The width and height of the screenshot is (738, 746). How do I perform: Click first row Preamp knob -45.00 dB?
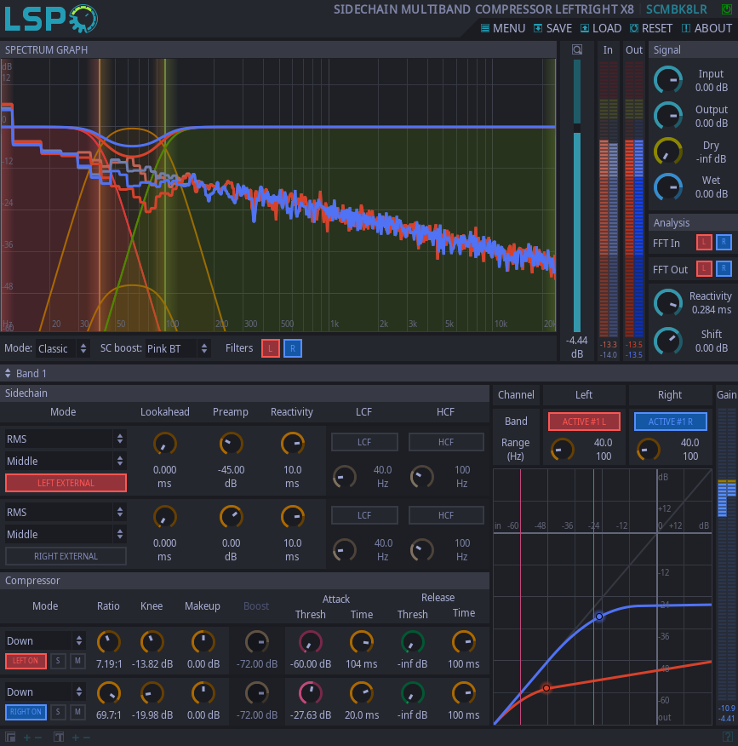(x=231, y=444)
